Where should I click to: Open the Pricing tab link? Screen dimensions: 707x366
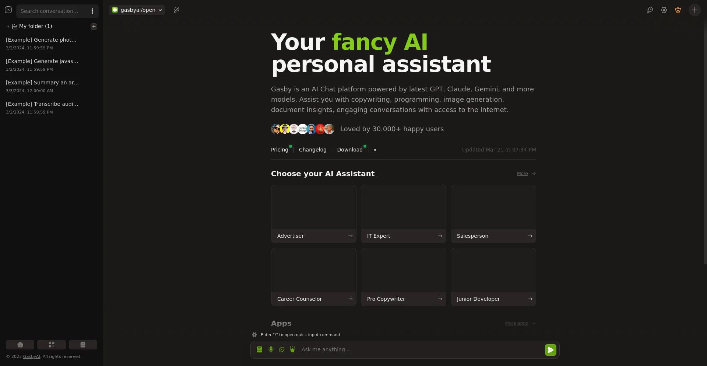(x=279, y=150)
